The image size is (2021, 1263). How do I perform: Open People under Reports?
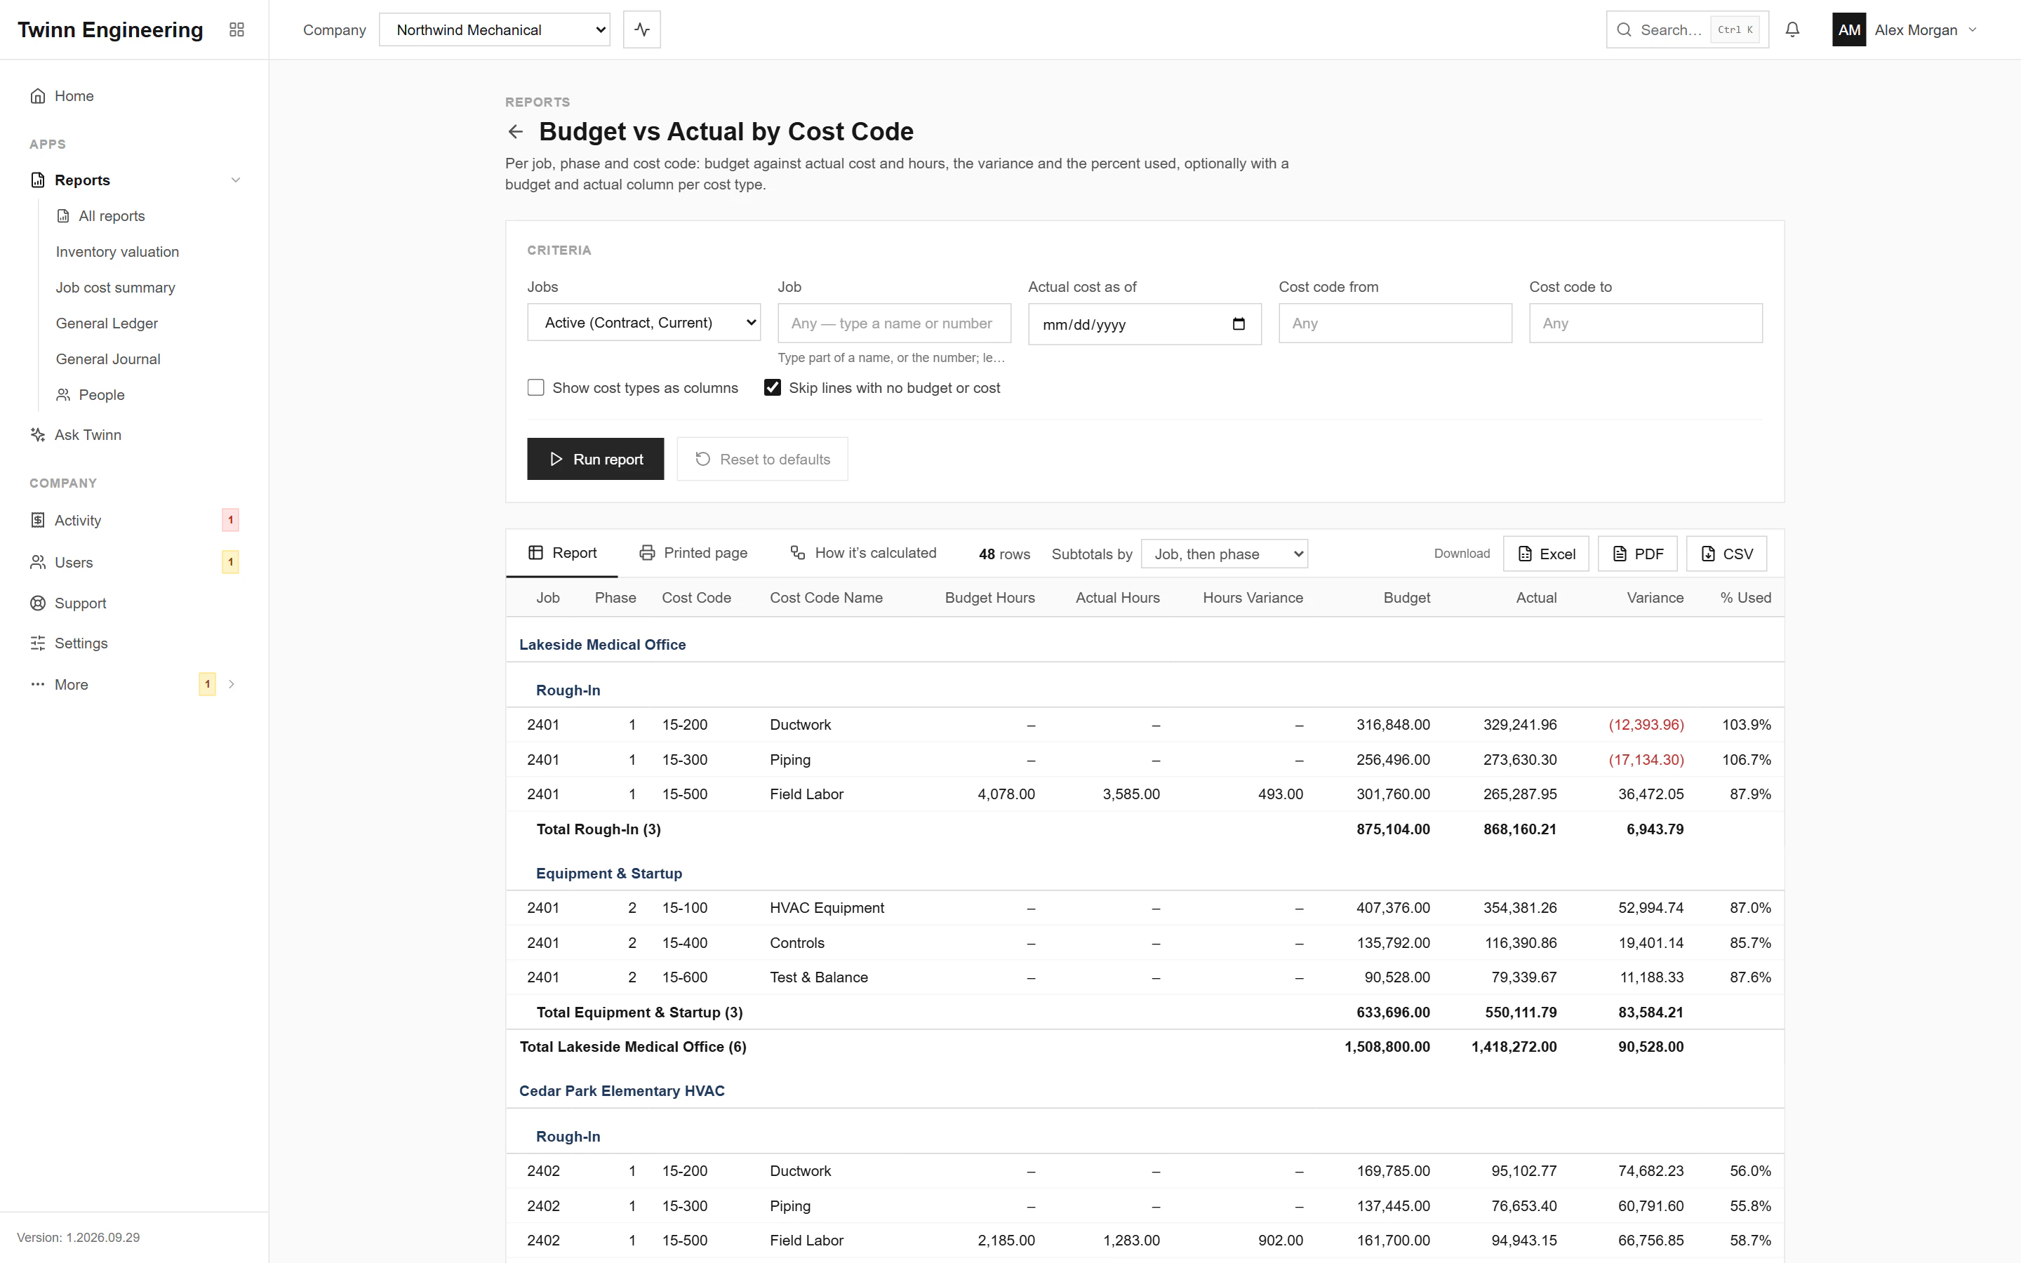(101, 395)
